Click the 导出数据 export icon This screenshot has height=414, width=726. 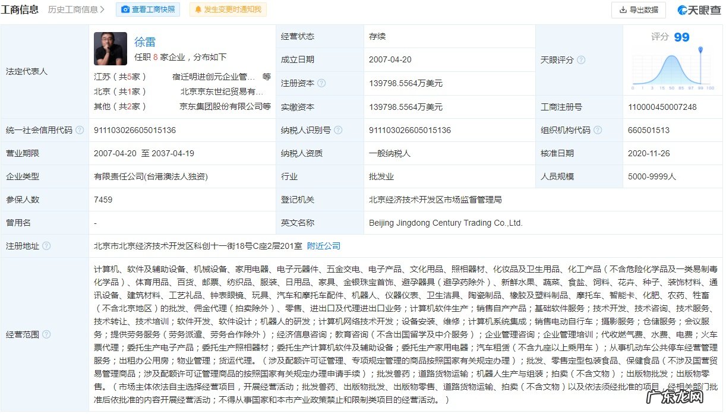point(624,10)
